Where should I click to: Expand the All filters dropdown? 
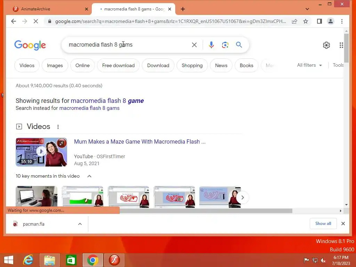pyautogui.click(x=309, y=65)
